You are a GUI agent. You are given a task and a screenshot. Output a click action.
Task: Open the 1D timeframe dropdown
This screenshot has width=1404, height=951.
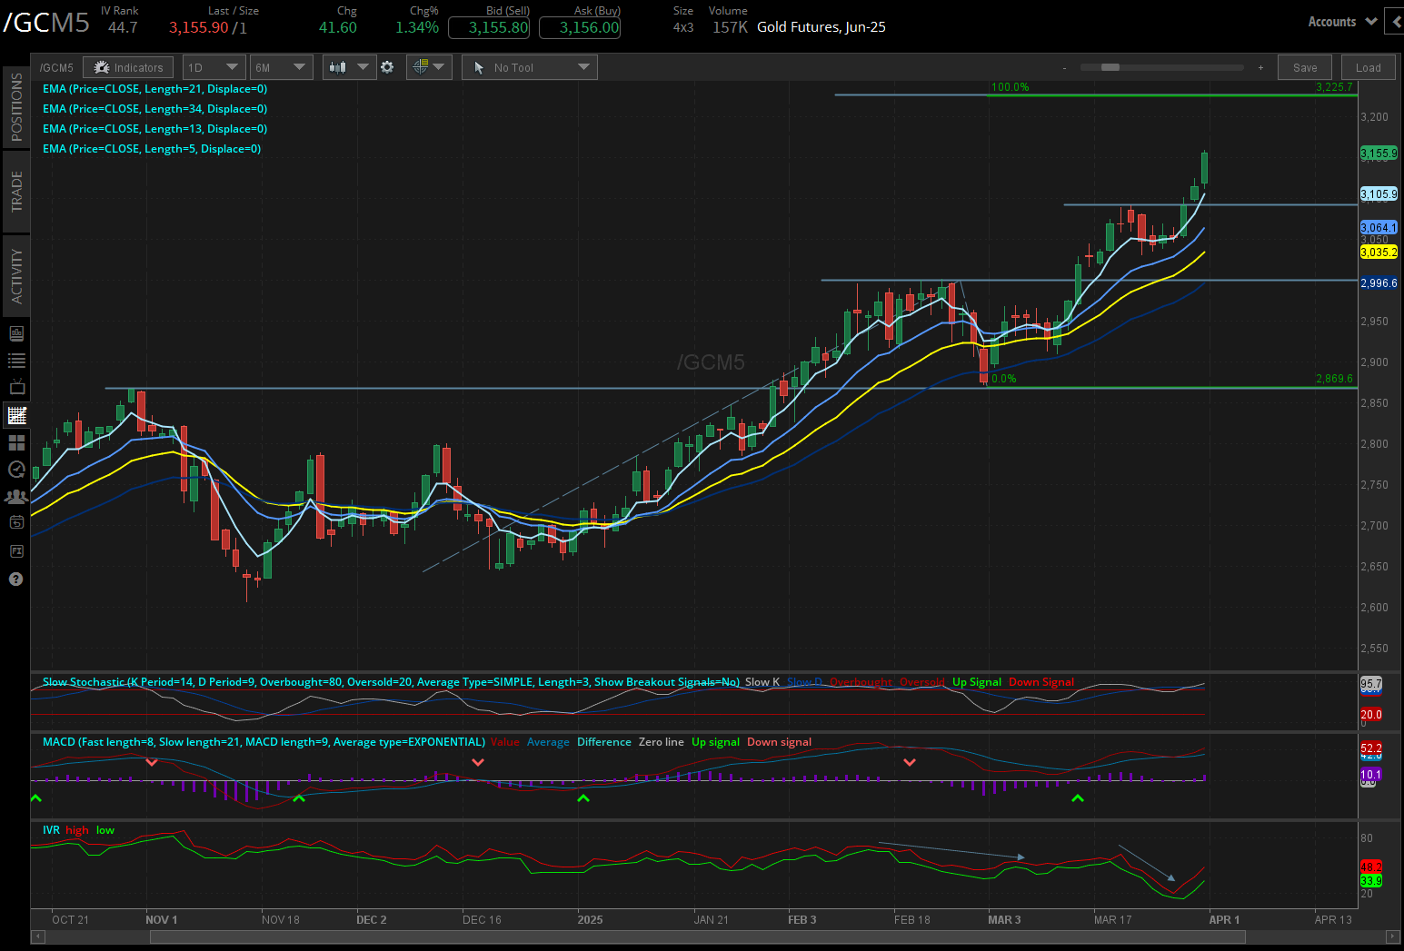[x=214, y=66]
